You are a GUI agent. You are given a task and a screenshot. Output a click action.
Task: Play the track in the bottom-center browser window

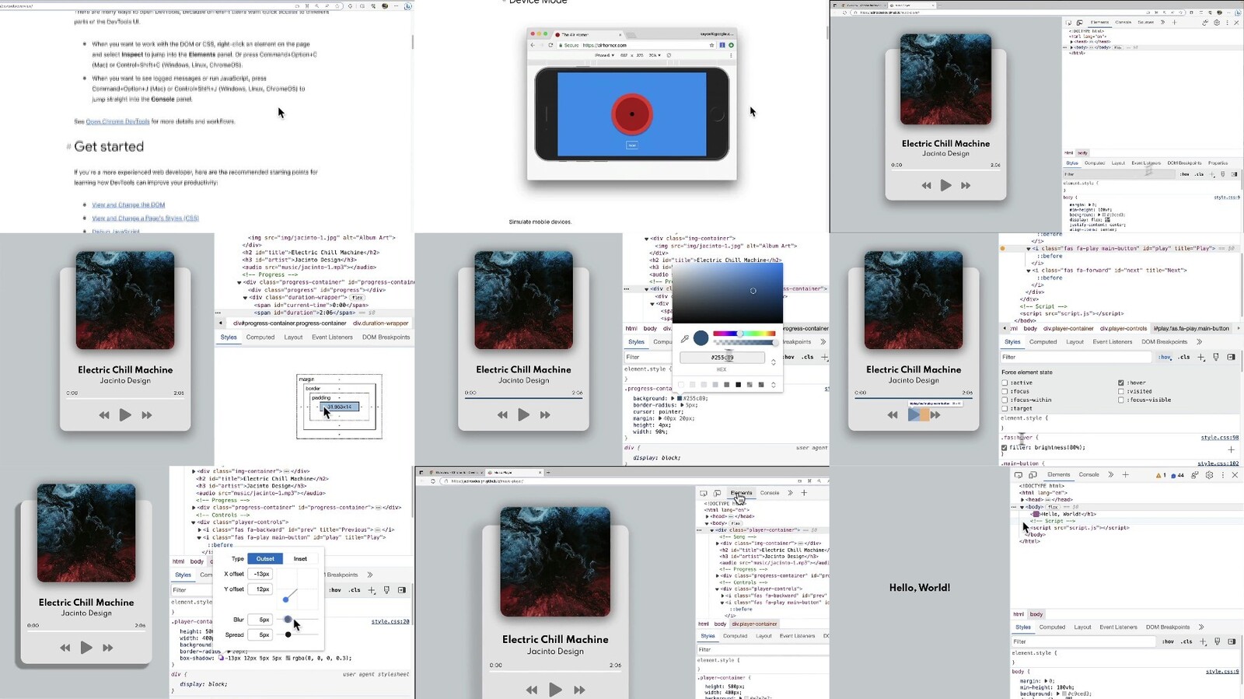pyautogui.click(x=555, y=690)
